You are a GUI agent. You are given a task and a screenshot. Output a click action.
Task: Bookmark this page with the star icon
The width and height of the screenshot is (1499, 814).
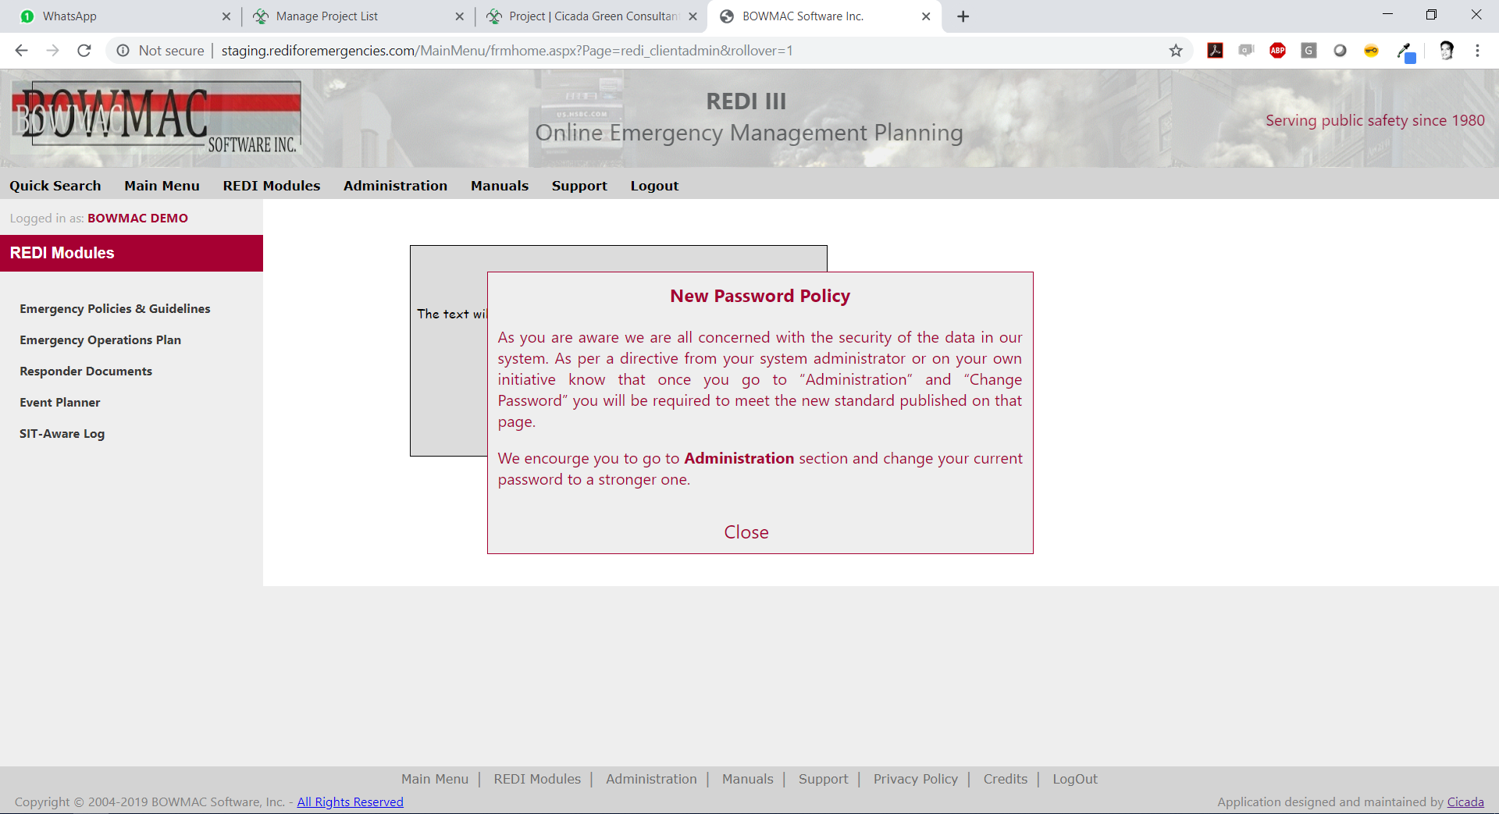(1176, 51)
